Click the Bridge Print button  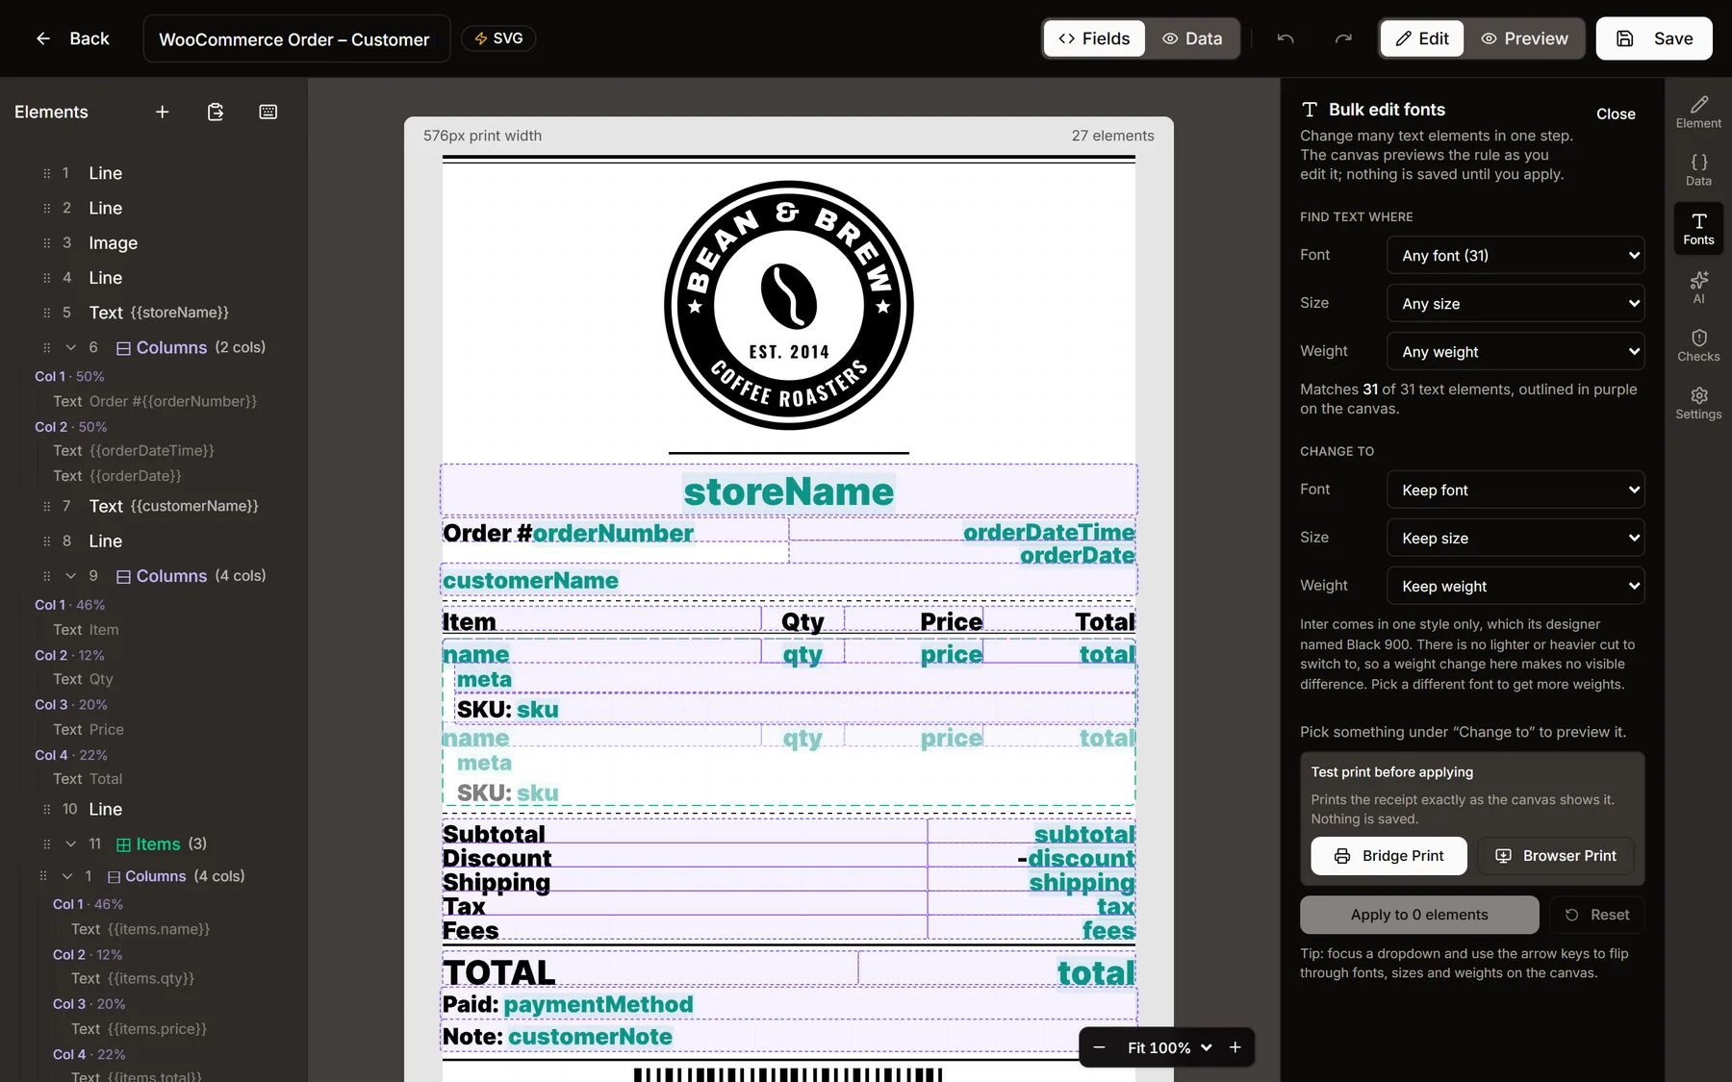point(1388,856)
